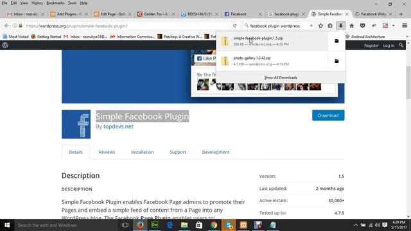Viewport: 411px width, 231px height.
Task: Open the Support plugin tab
Action: (178, 152)
